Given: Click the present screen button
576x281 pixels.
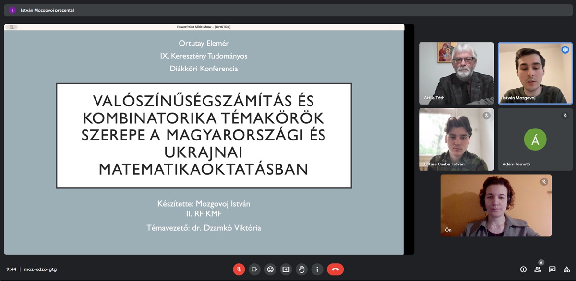Looking at the screenshot, I should point(286,269).
